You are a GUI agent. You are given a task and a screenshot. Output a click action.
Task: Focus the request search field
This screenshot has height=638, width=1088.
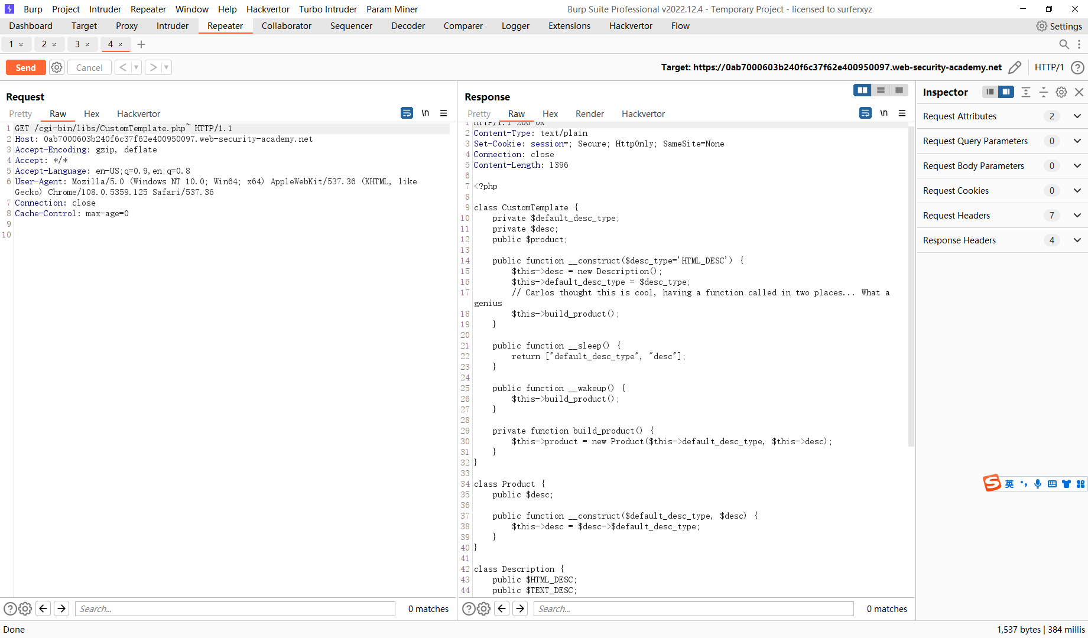pos(235,608)
